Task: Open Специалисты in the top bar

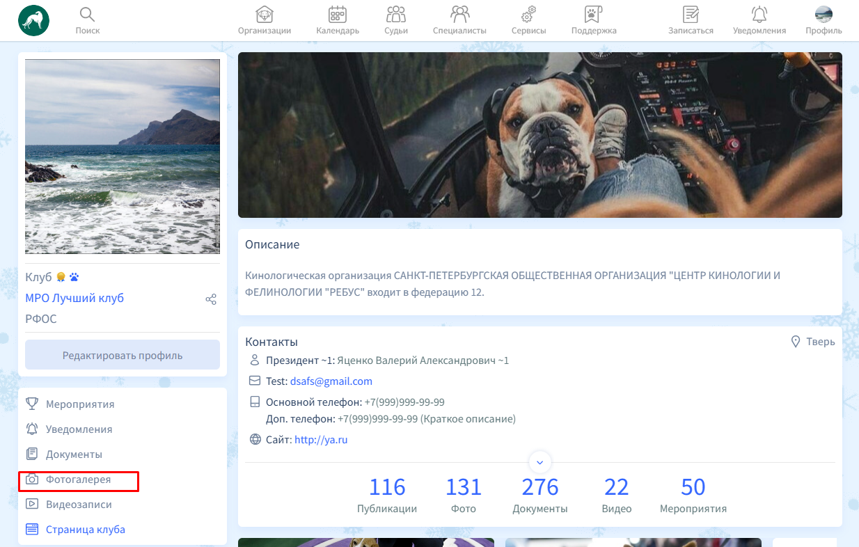Action: tap(459, 15)
